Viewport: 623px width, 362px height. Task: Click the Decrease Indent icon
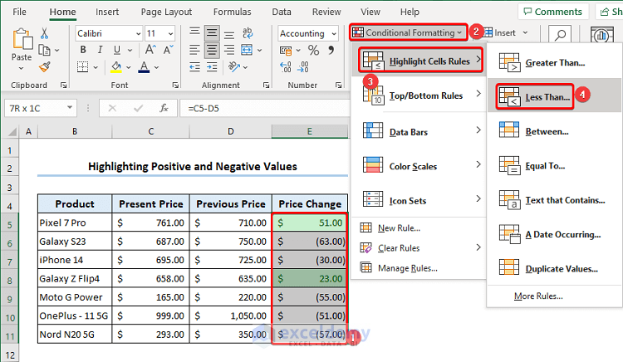coord(194,67)
